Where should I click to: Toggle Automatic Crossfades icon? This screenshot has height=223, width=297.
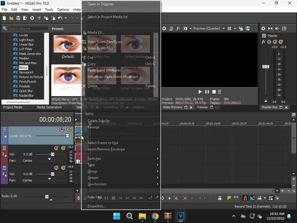tap(252, 198)
